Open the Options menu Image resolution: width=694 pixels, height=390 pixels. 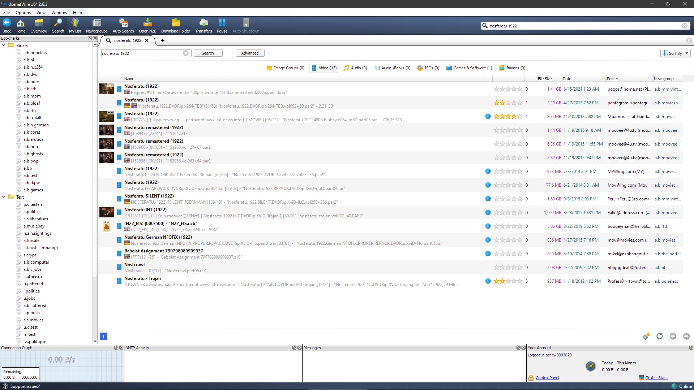[23, 12]
